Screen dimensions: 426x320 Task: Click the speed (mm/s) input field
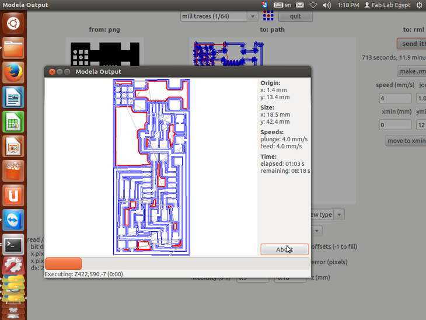(x=394, y=98)
